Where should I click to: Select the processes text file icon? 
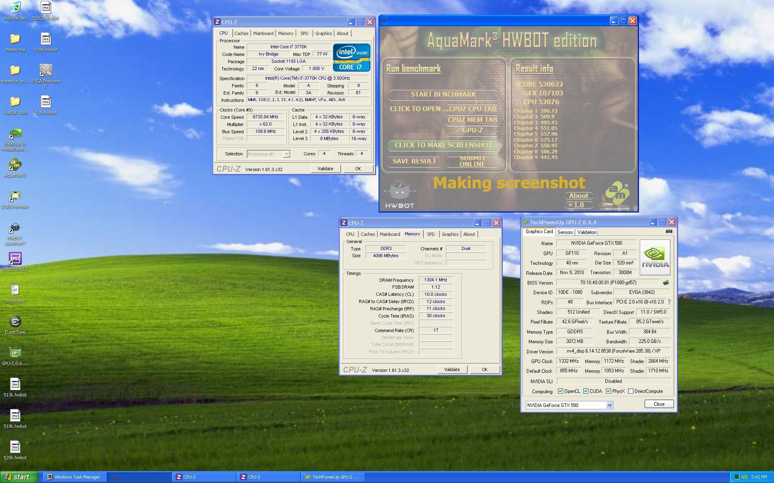point(15,293)
